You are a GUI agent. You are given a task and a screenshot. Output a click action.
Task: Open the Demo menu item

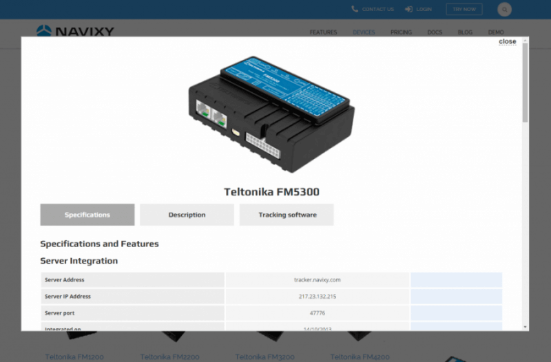[x=496, y=32]
